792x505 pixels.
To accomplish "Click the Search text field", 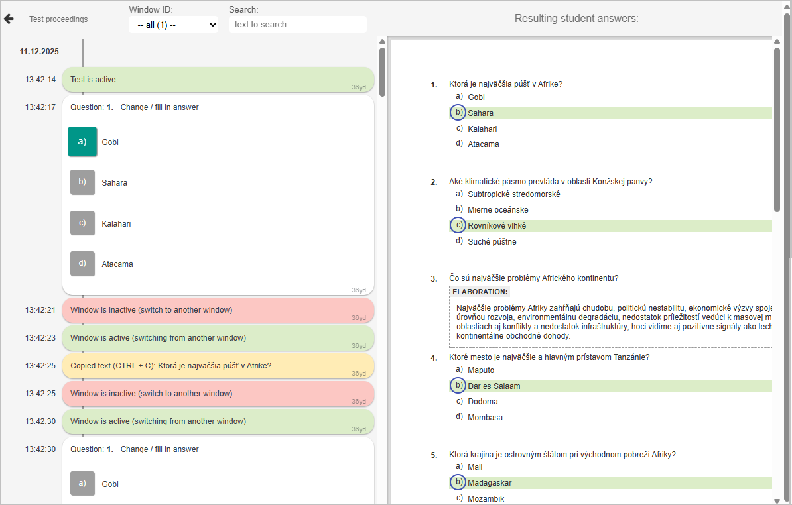I will click(x=297, y=25).
